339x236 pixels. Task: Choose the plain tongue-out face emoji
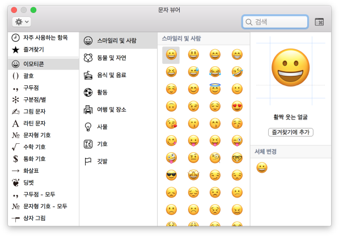pos(193,141)
